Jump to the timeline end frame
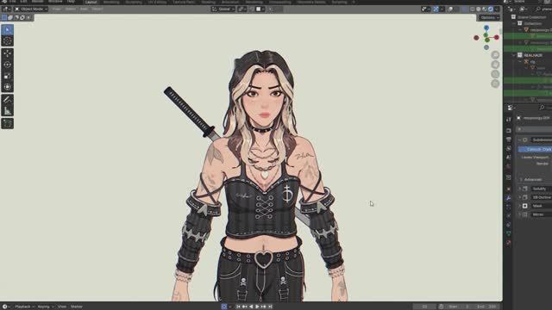This screenshot has width=552, height=310. pyautogui.click(x=270, y=307)
